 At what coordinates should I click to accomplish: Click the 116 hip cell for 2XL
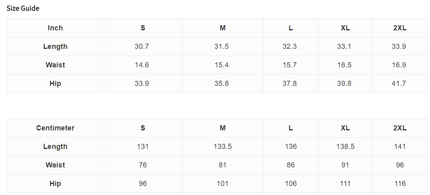(x=400, y=184)
